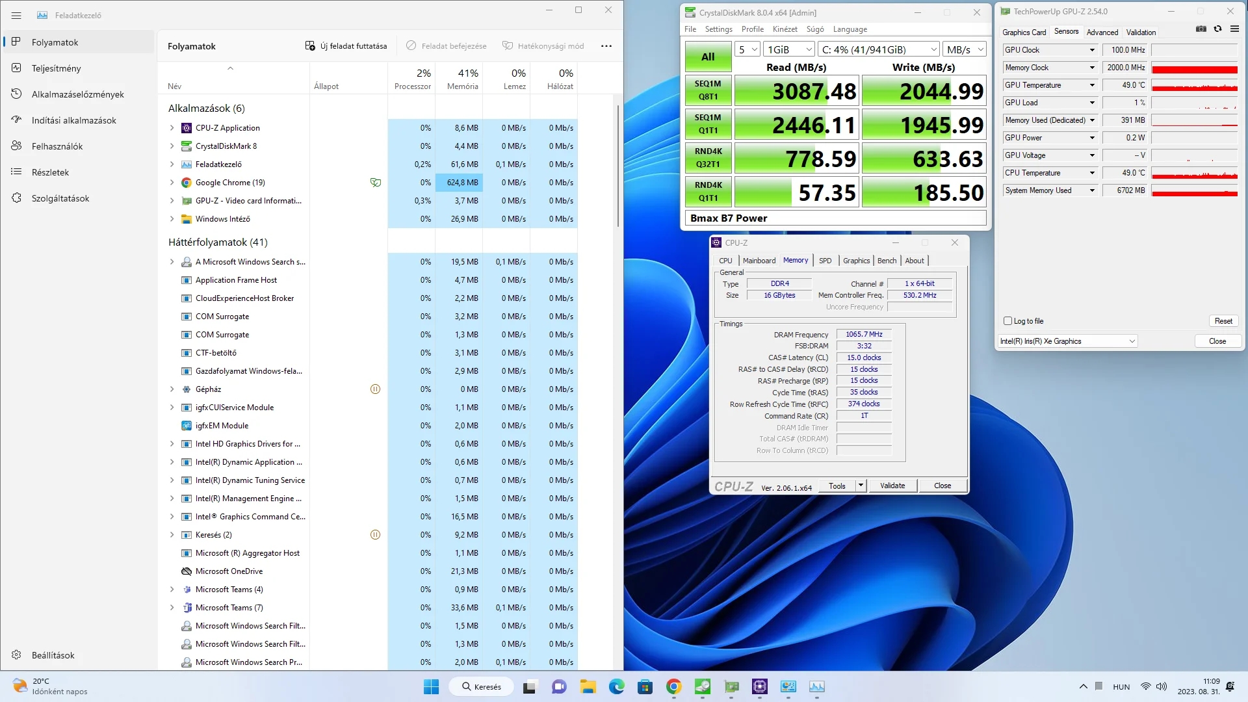Open the CPU-Z Tools dropdown arrow
Image resolution: width=1248 pixels, height=702 pixels.
861,486
